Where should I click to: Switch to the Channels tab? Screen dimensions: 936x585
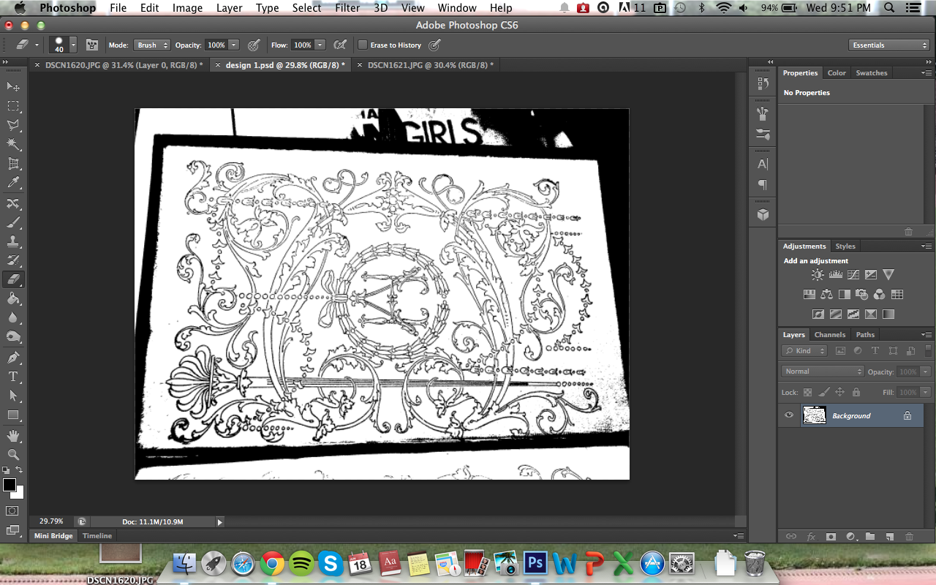pos(830,334)
